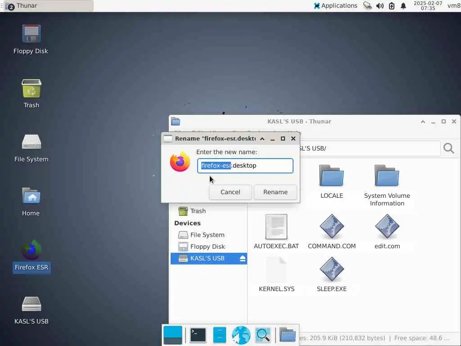Click the Thunar status bar free space text
461x346 pixels.
422,338
